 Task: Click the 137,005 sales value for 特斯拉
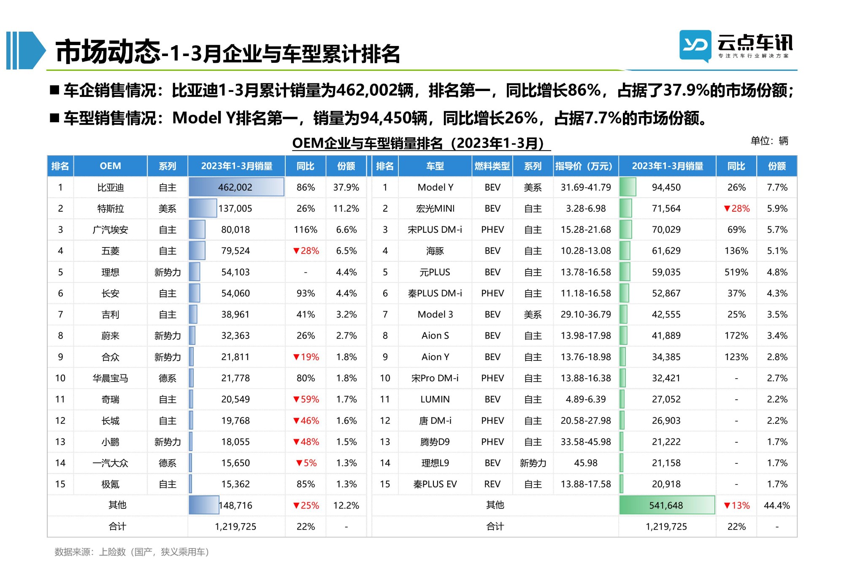point(235,208)
